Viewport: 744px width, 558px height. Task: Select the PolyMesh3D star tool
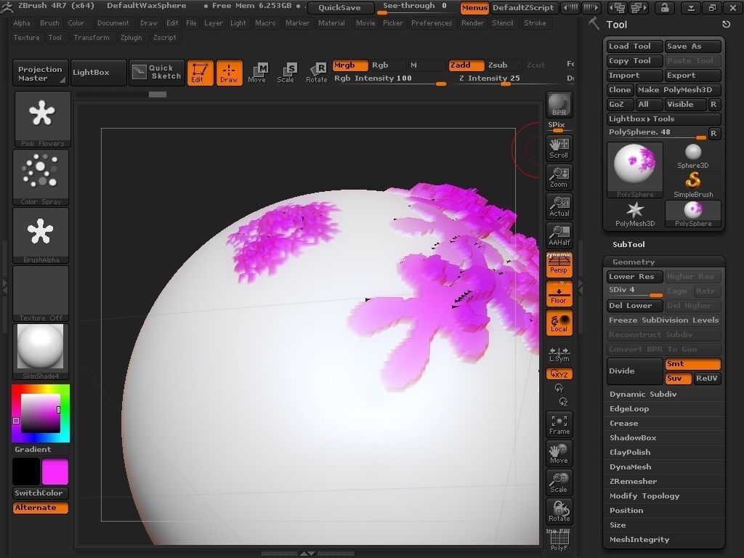[635, 214]
